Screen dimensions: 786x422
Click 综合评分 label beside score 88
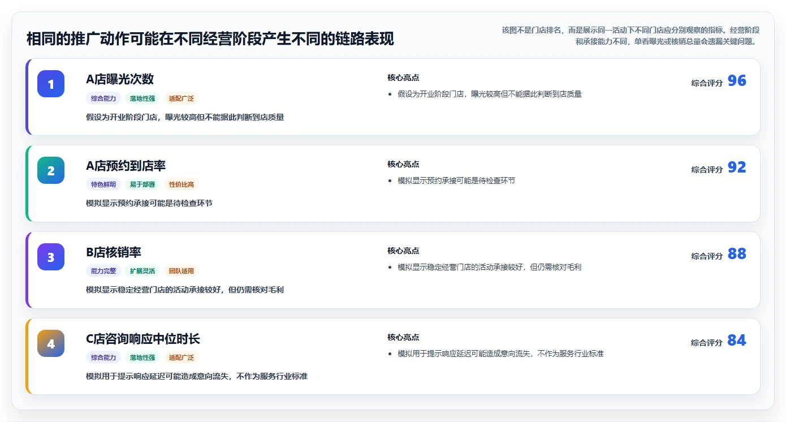click(x=707, y=256)
